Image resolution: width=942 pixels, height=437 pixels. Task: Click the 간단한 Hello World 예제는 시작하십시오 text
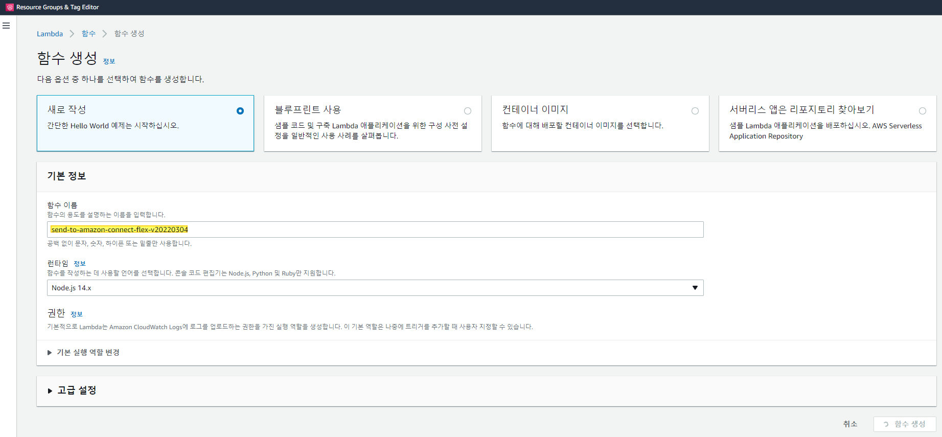click(113, 126)
